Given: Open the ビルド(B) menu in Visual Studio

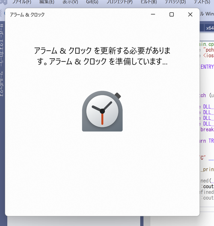Looking at the screenshot, I should tap(149, 2).
